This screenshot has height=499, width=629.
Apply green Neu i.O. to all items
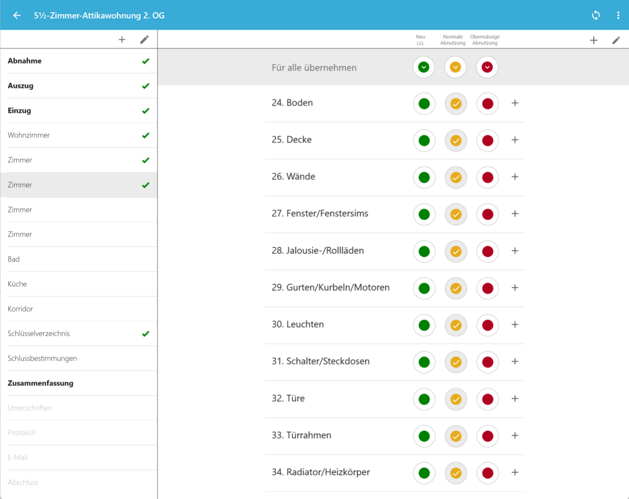click(424, 67)
